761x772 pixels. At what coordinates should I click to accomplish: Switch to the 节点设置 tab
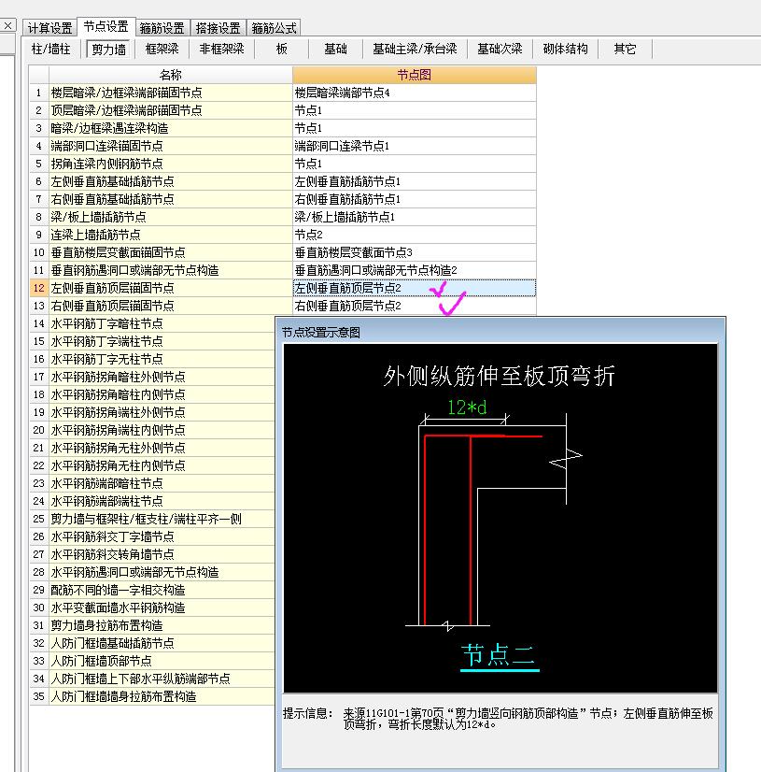click(x=106, y=26)
